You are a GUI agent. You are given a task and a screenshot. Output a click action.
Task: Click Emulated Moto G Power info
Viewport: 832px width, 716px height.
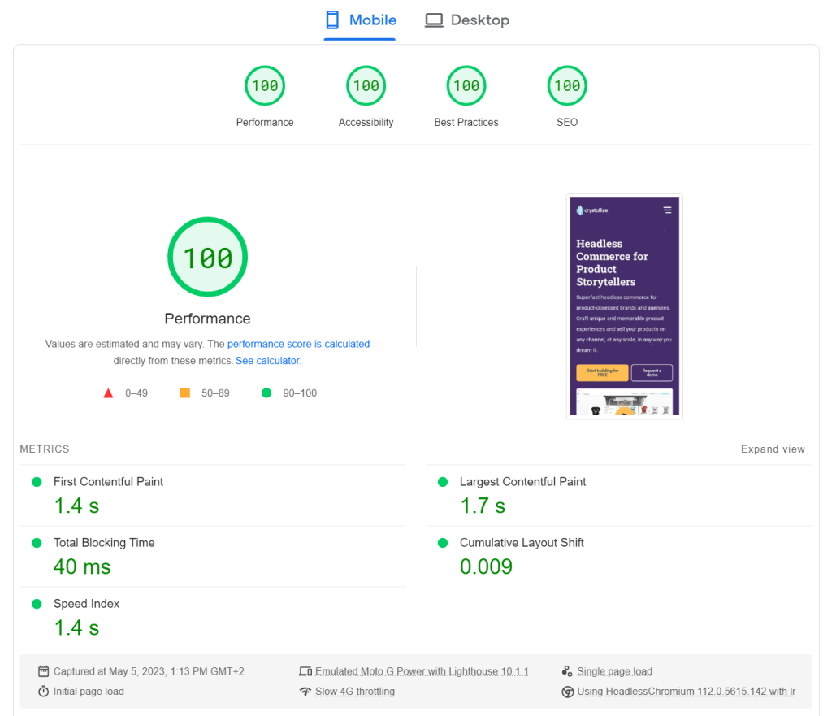click(422, 671)
